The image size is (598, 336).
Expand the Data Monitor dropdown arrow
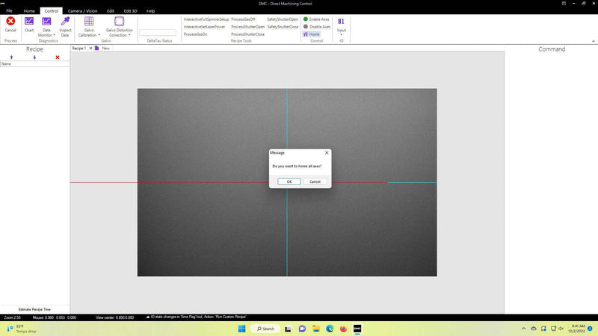click(x=54, y=35)
